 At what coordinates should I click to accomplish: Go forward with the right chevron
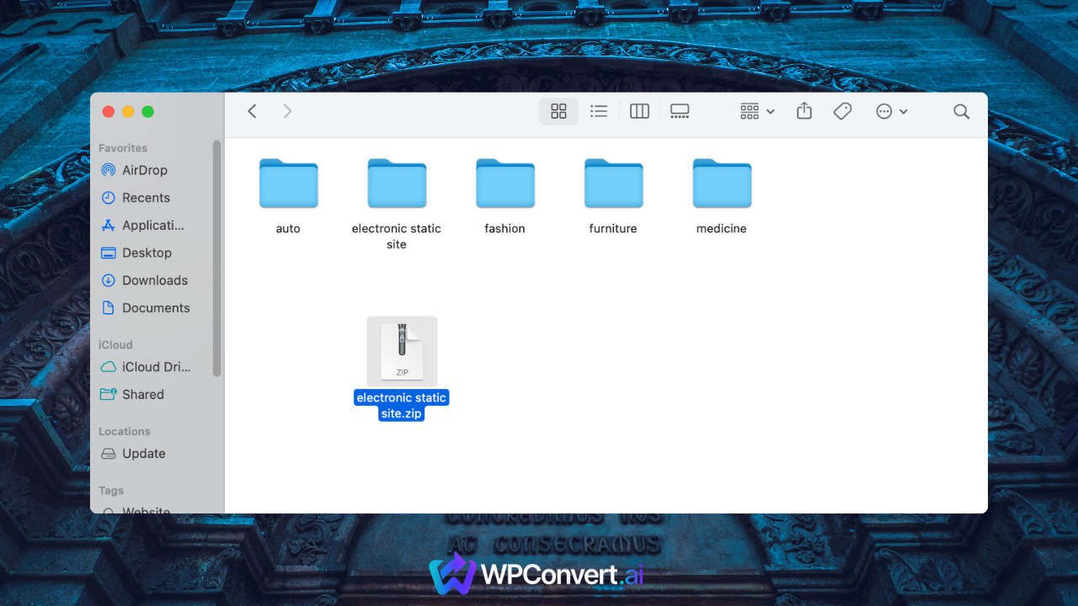click(x=287, y=111)
